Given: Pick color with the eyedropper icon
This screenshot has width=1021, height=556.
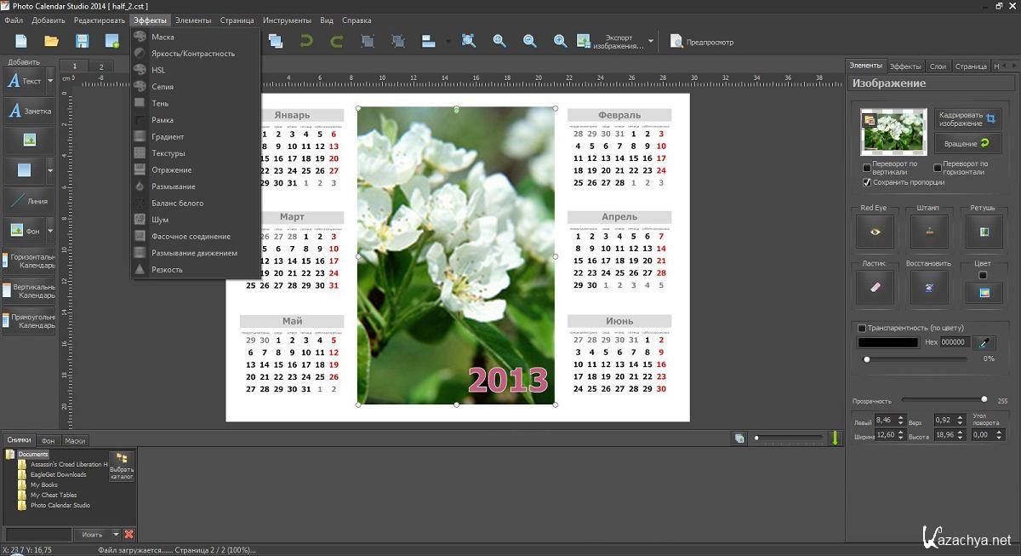Looking at the screenshot, I should (x=984, y=342).
